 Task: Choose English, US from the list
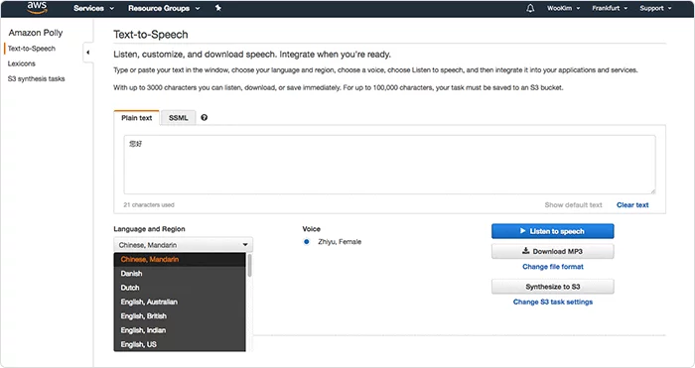[180, 344]
